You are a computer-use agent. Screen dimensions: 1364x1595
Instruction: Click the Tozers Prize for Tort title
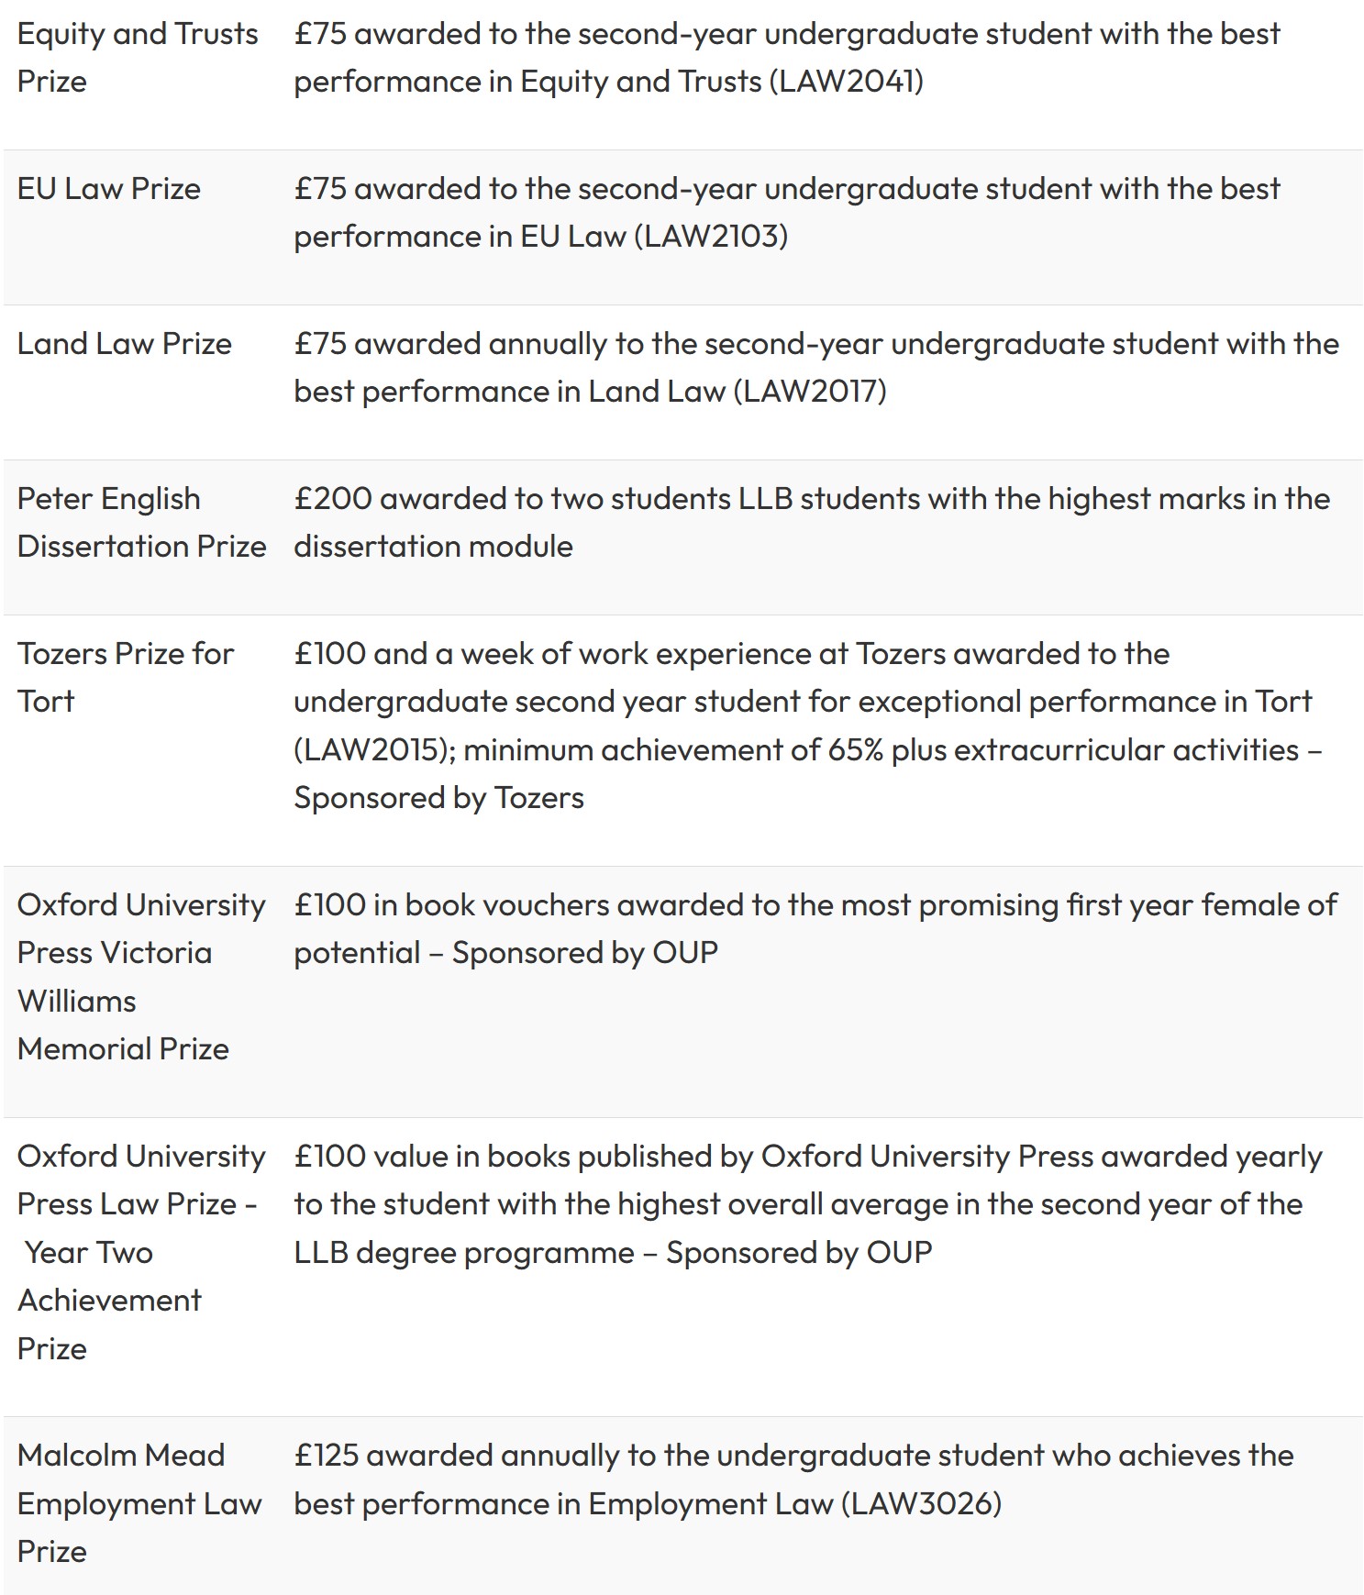126,677
